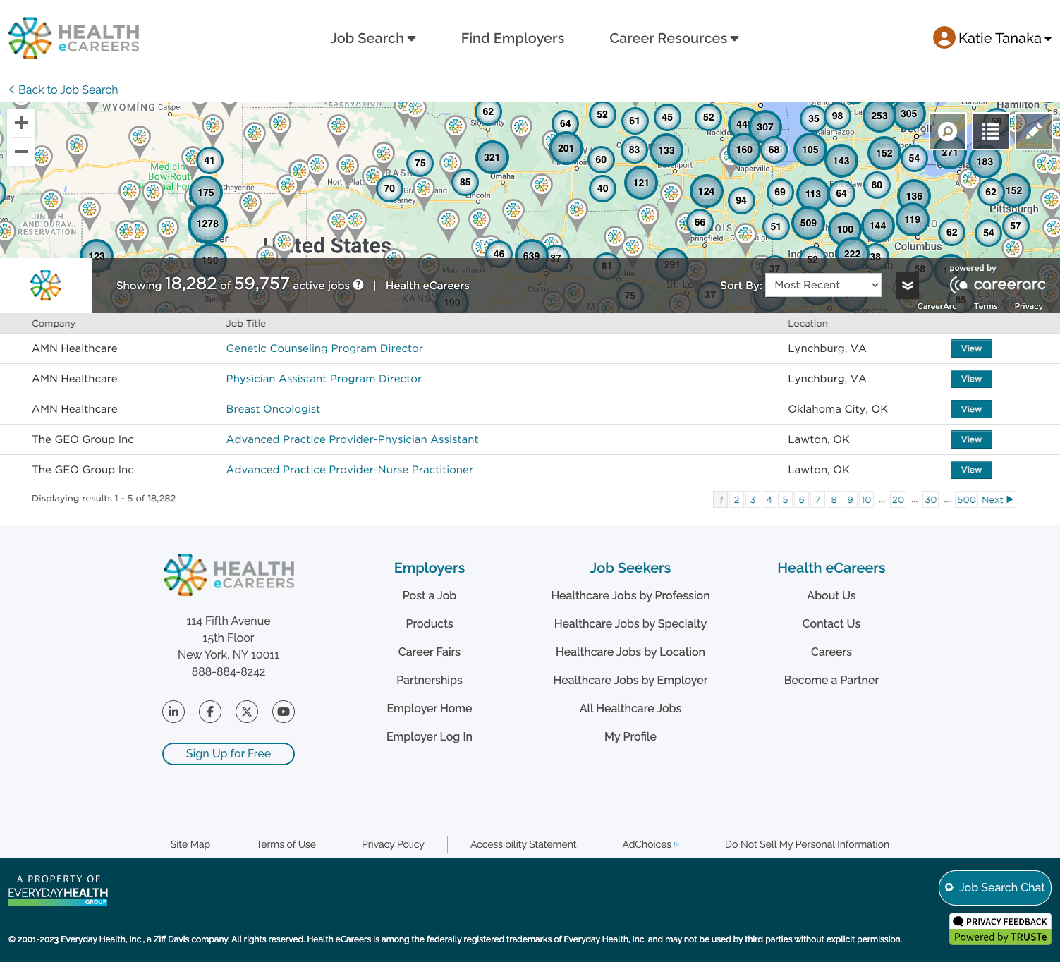
Task: Go Back to Job Search
Action: coord(63,90)
